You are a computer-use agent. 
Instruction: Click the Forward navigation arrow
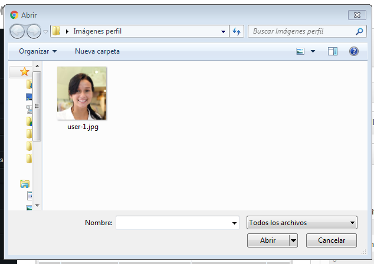pos(34,31)
